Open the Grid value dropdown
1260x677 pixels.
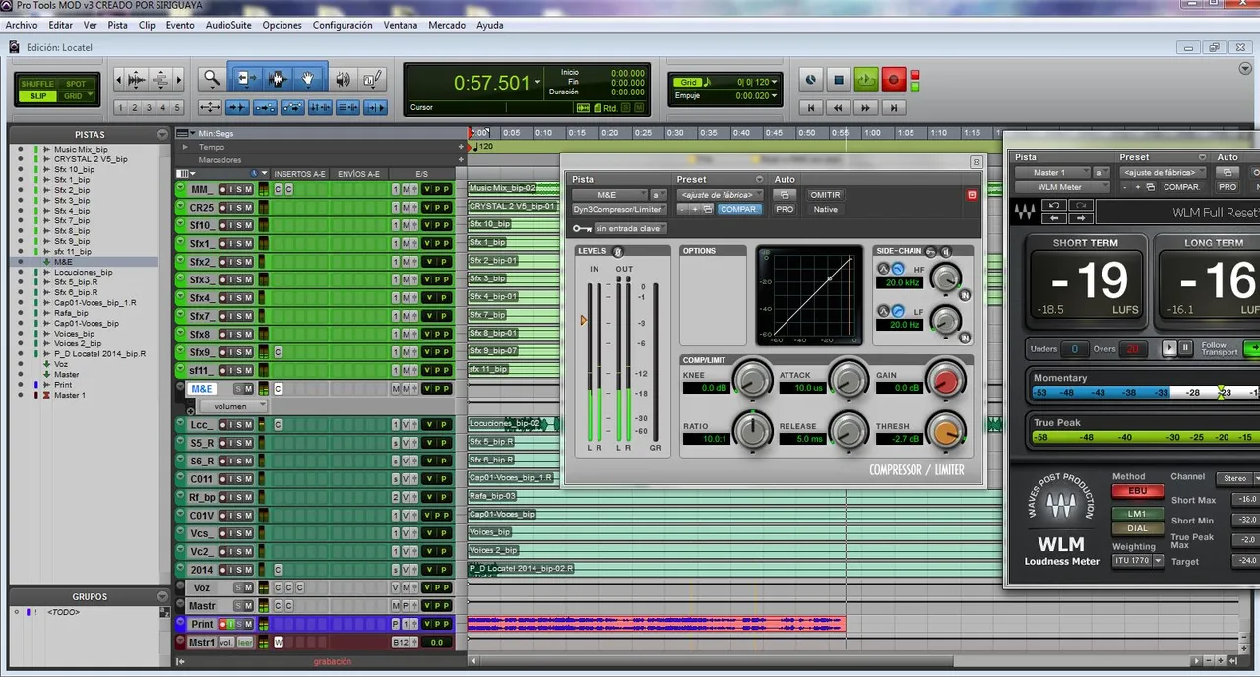(774, 82)
